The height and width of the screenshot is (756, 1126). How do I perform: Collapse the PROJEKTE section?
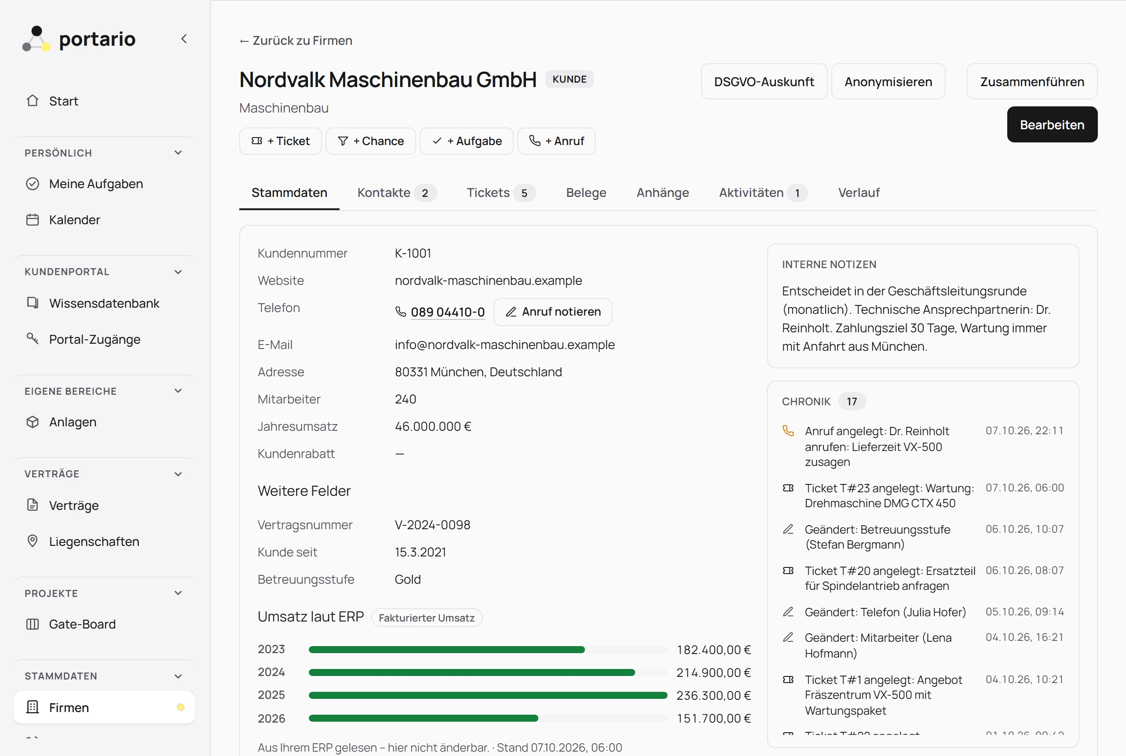click(x=178, y=593)
